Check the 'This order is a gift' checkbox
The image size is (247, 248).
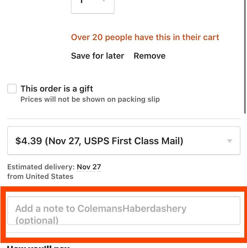point(12,89)
